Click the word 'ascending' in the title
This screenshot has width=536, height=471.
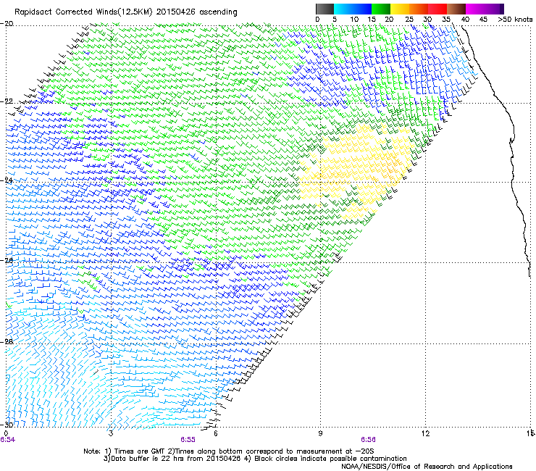[218, 12]
